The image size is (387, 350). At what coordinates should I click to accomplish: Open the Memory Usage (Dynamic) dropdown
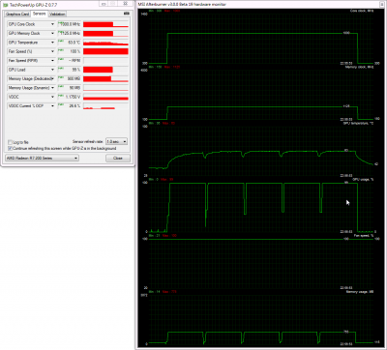click(52, 88)
